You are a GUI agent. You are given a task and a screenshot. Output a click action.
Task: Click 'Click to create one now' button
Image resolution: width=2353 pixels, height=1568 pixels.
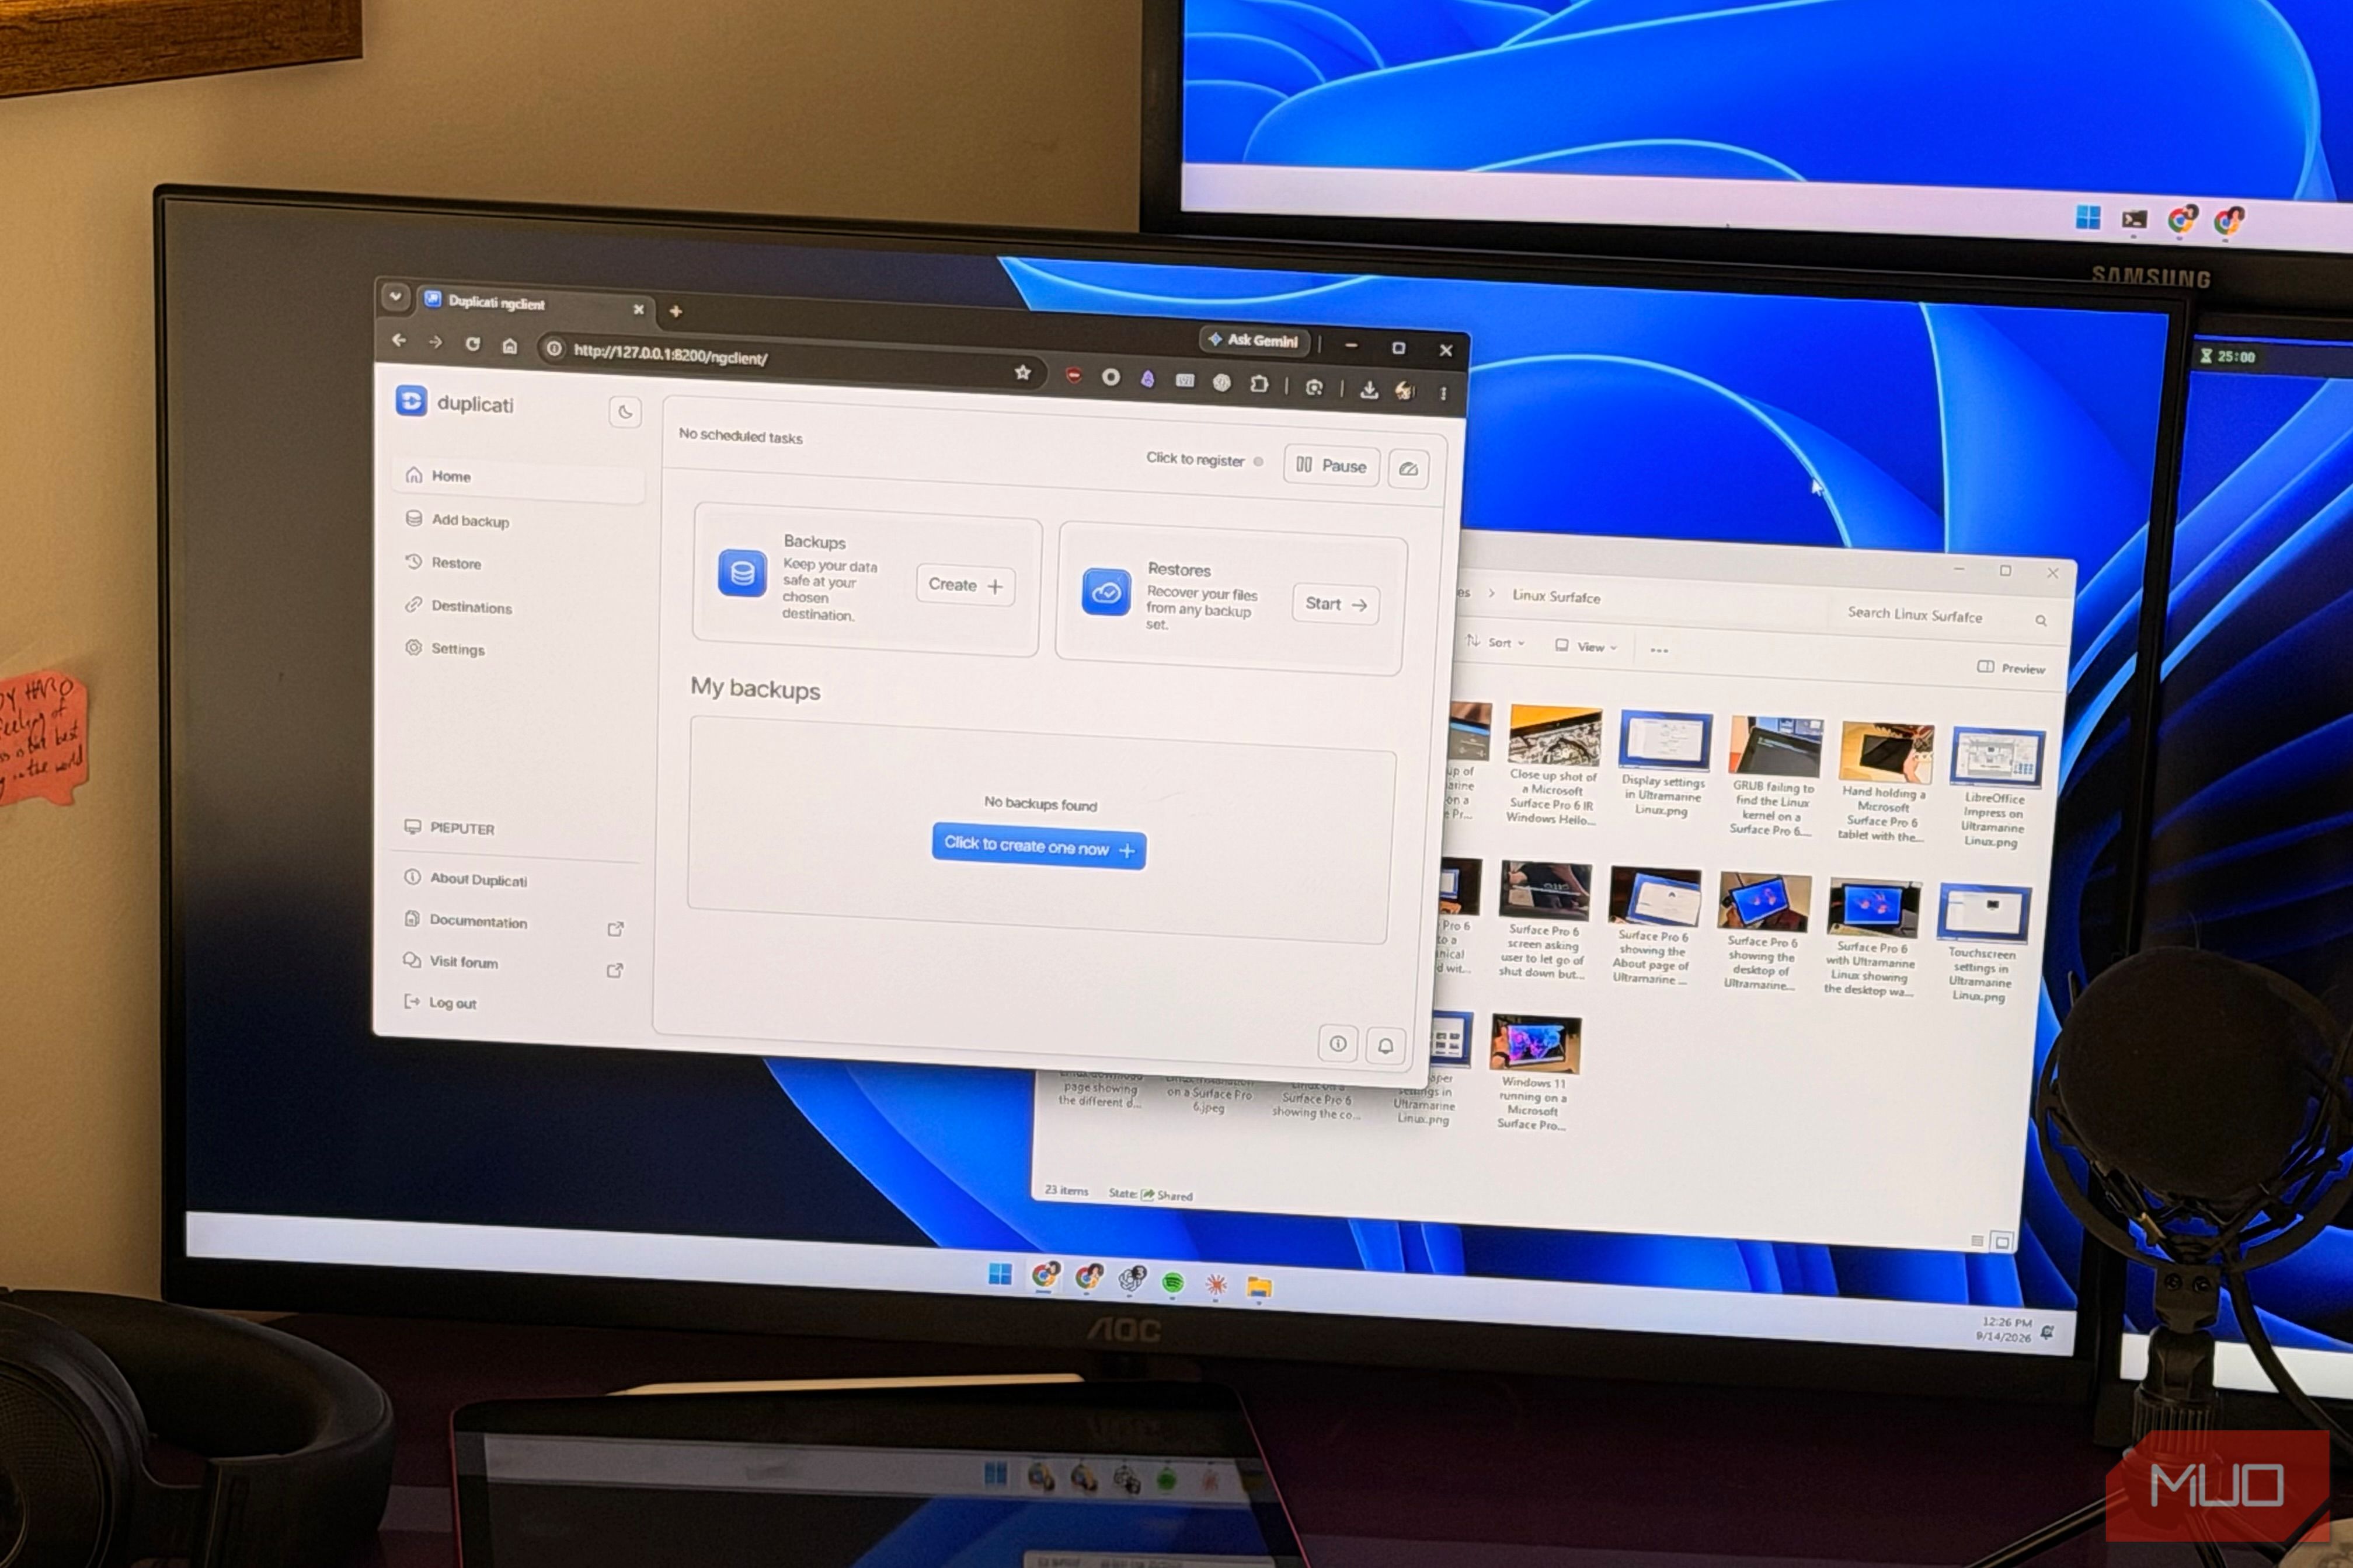point(1039,847)
